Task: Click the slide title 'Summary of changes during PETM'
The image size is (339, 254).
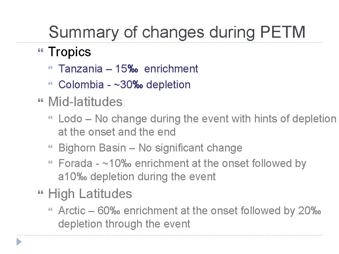Action: 177,32
